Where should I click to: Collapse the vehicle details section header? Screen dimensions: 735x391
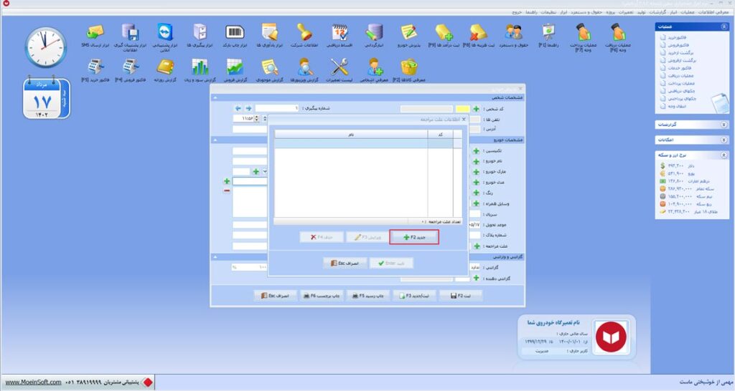[215, 140]
